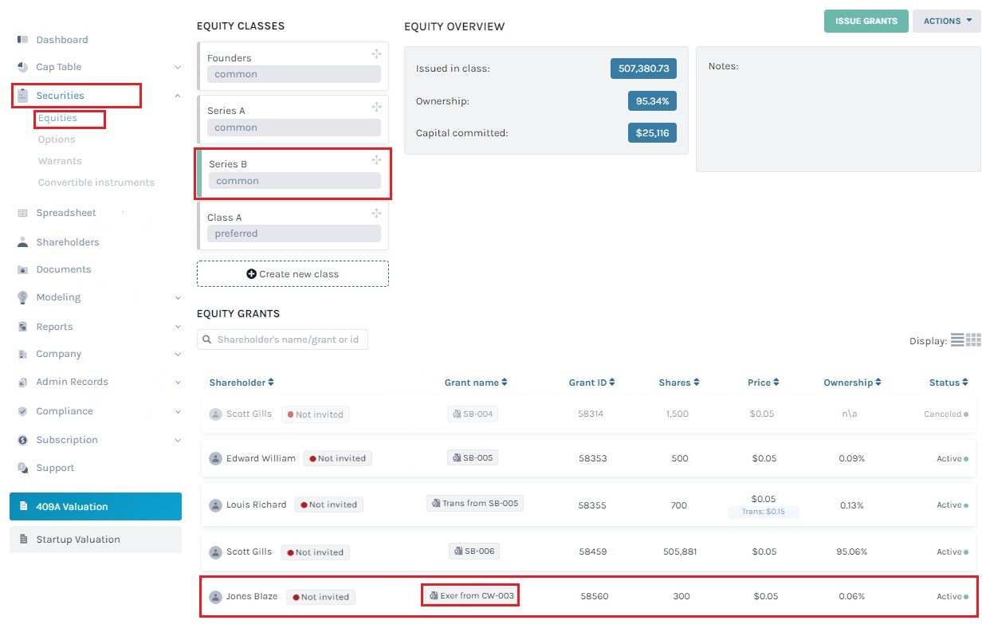This screenshot has height=624, width=986.
Task: Click the Notes text area
Action: pos(839,109)
